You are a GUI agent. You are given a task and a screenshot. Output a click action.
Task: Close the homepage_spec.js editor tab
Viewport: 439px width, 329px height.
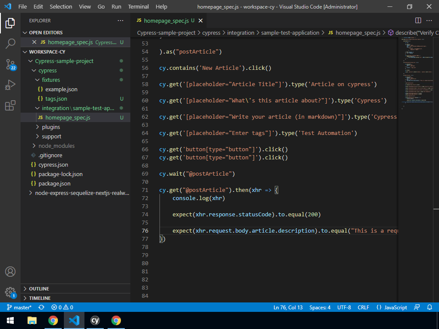[x=201, y=21]
